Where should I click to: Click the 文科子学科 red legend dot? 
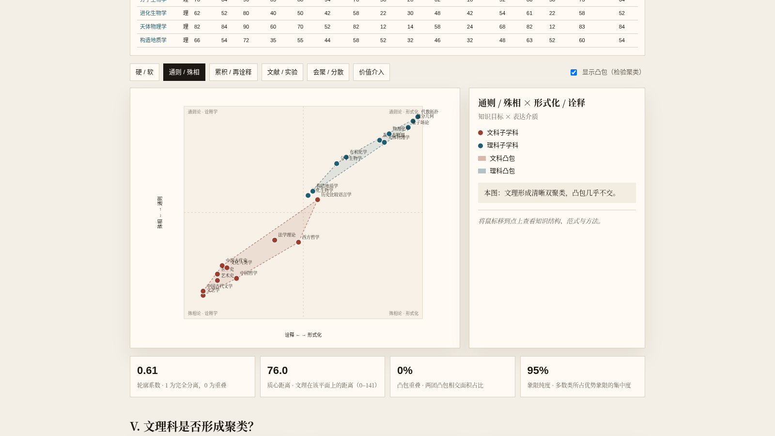480,133
